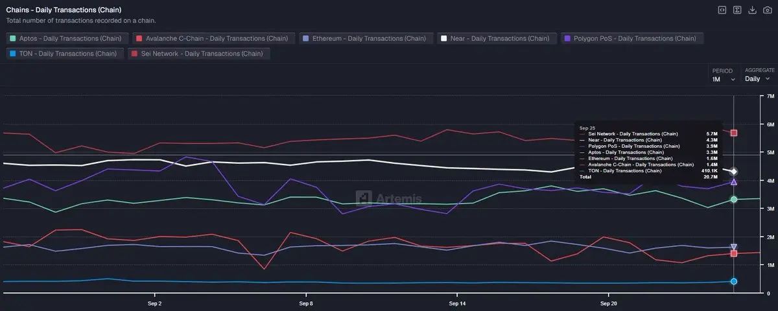Click the 0 y-axis label
Image resolution: width=778 pixels, height=311 pixels.
[x=768, y=293]
